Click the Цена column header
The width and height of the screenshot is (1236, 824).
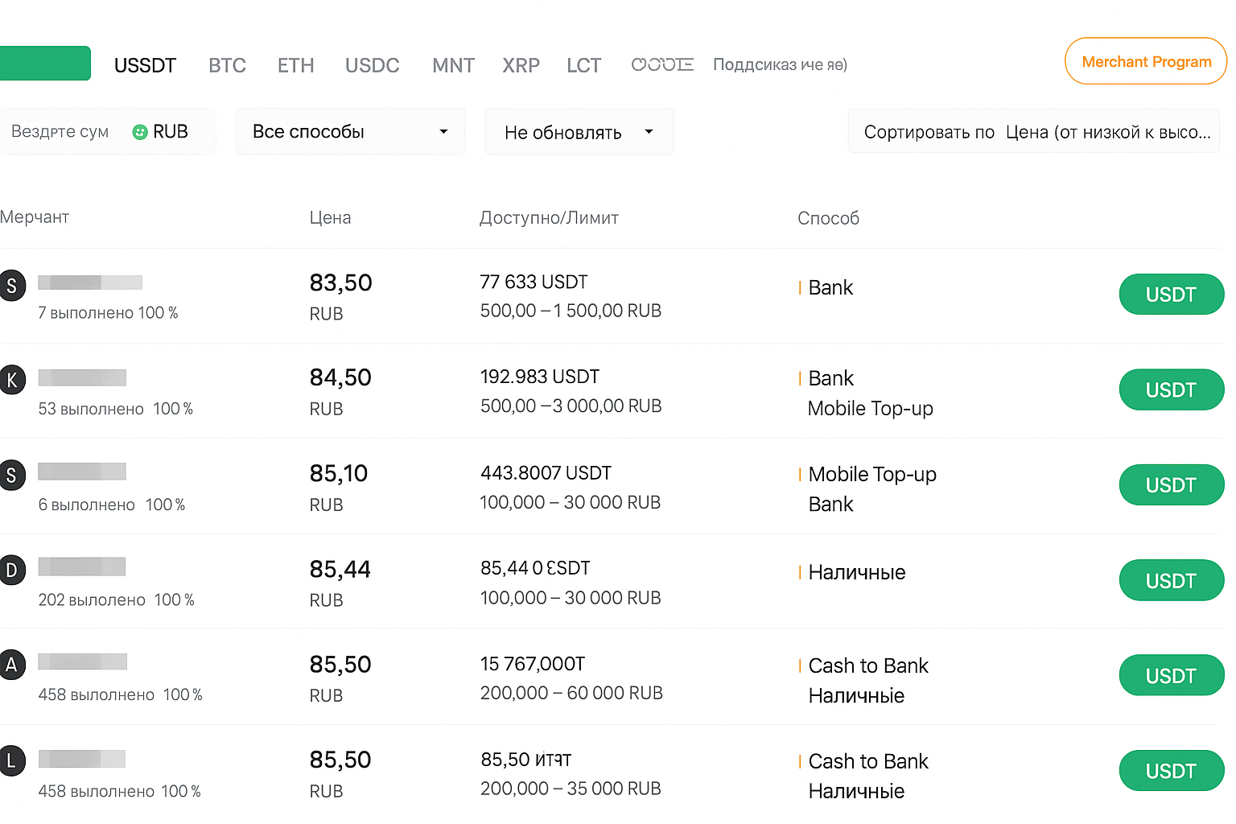pyautogui.click(x=330, y=217)
